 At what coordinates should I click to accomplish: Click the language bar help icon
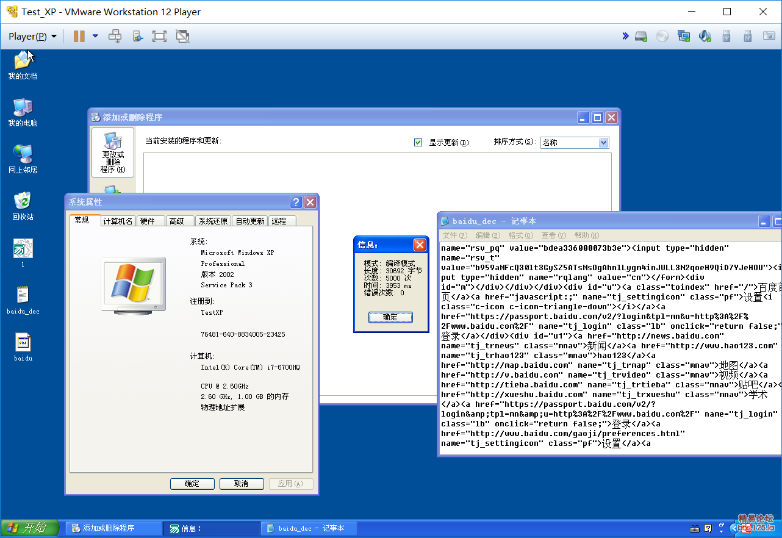click(708, 528)
